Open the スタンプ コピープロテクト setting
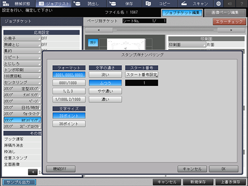The height and width of the screenshot is (186, 248). (x=22, y=127)
